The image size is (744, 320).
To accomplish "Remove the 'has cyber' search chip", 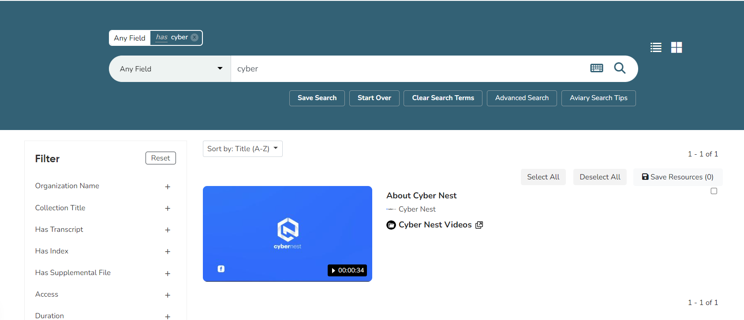I will 194,37.
